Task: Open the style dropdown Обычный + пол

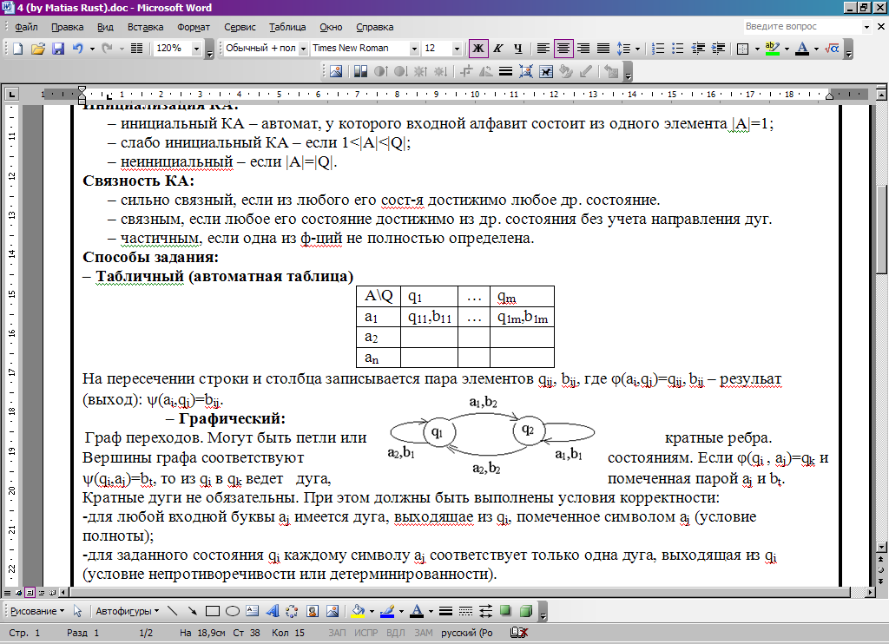Action: pos(303,49)
